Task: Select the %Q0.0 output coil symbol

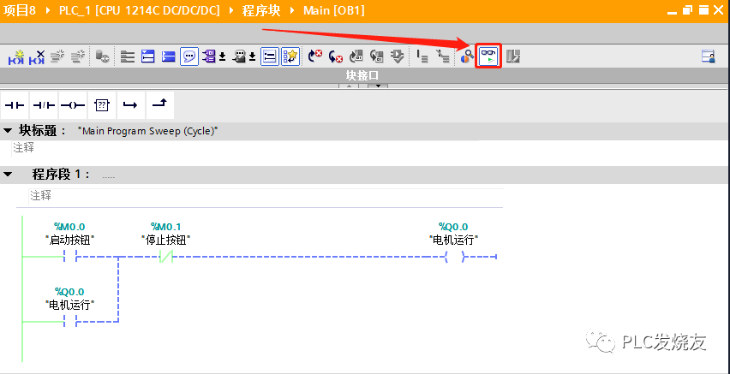Action: [x=454, y=256]
